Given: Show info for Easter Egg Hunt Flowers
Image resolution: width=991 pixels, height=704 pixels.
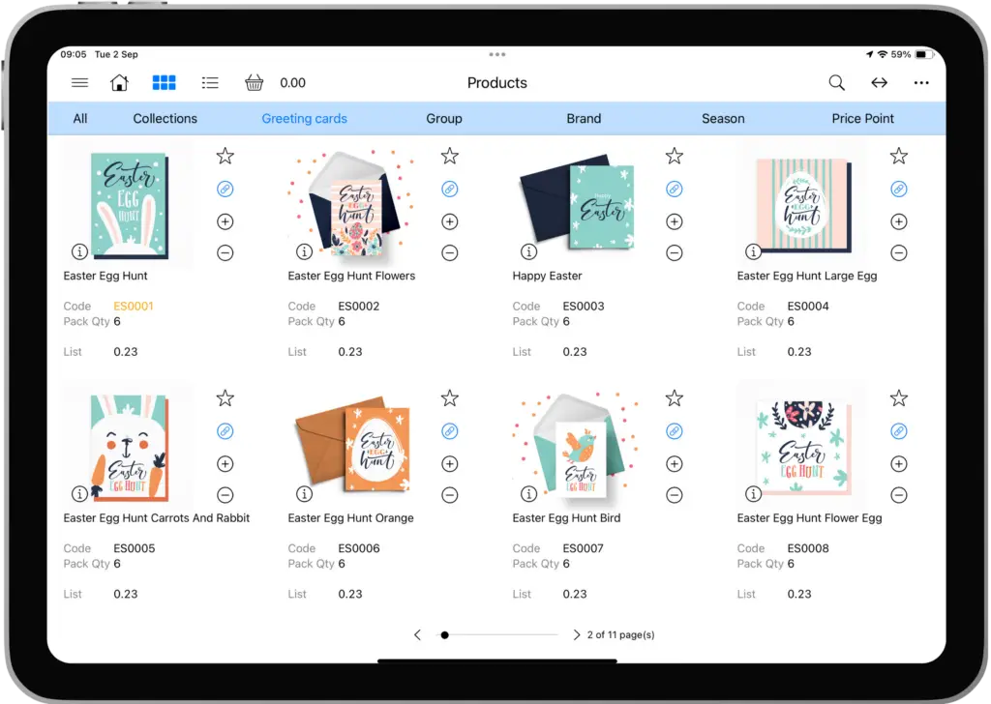Looking at the screenshot, I should (x=304, y=252).
